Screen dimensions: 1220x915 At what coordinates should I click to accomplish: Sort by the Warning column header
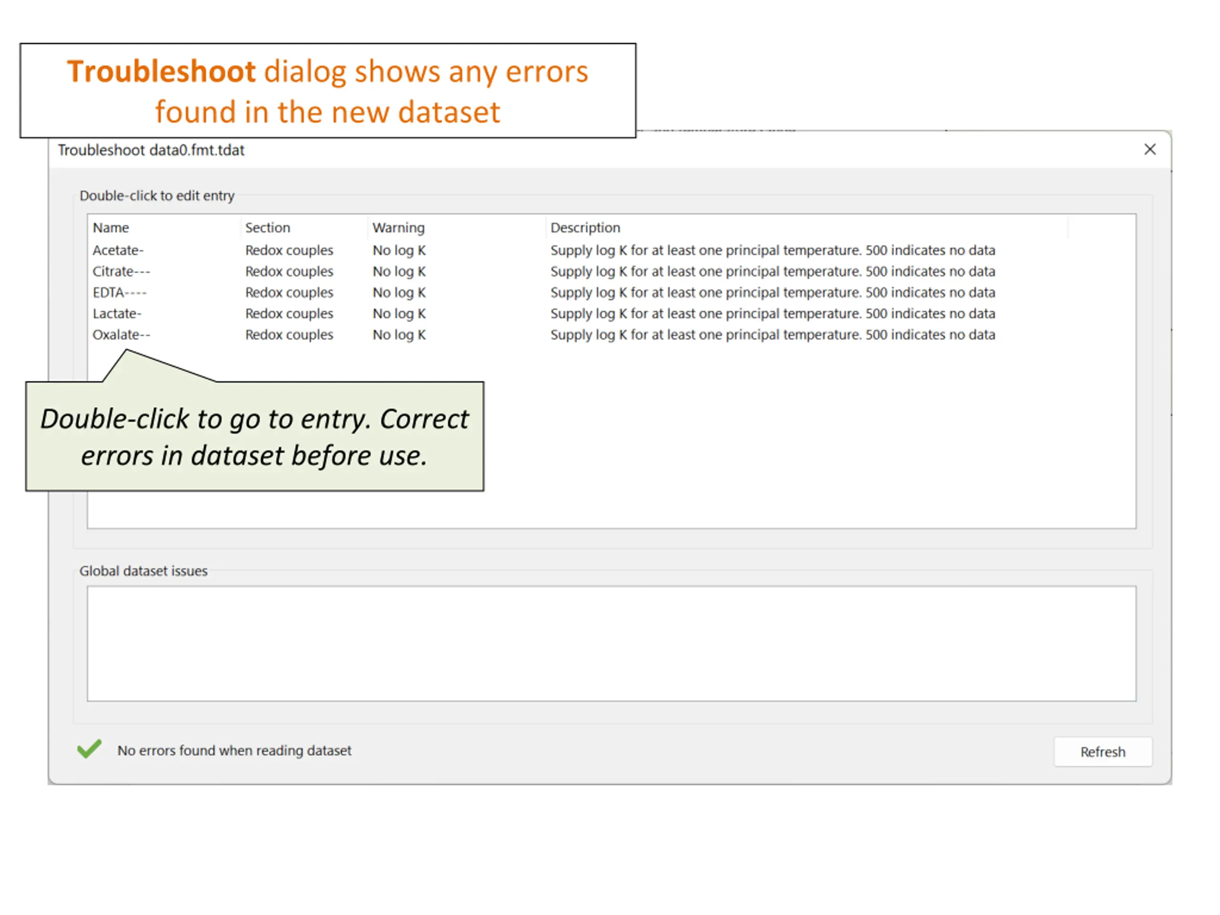398,228
